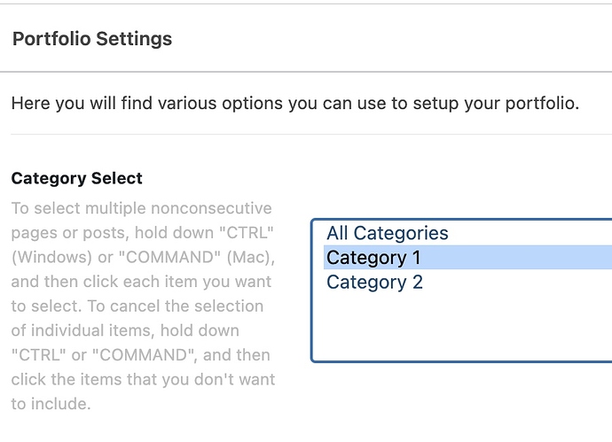Click the "(Windows) or "COMMAND" (Mac)" help line
This screenshot has width=612, height=442.
[143, 258]
